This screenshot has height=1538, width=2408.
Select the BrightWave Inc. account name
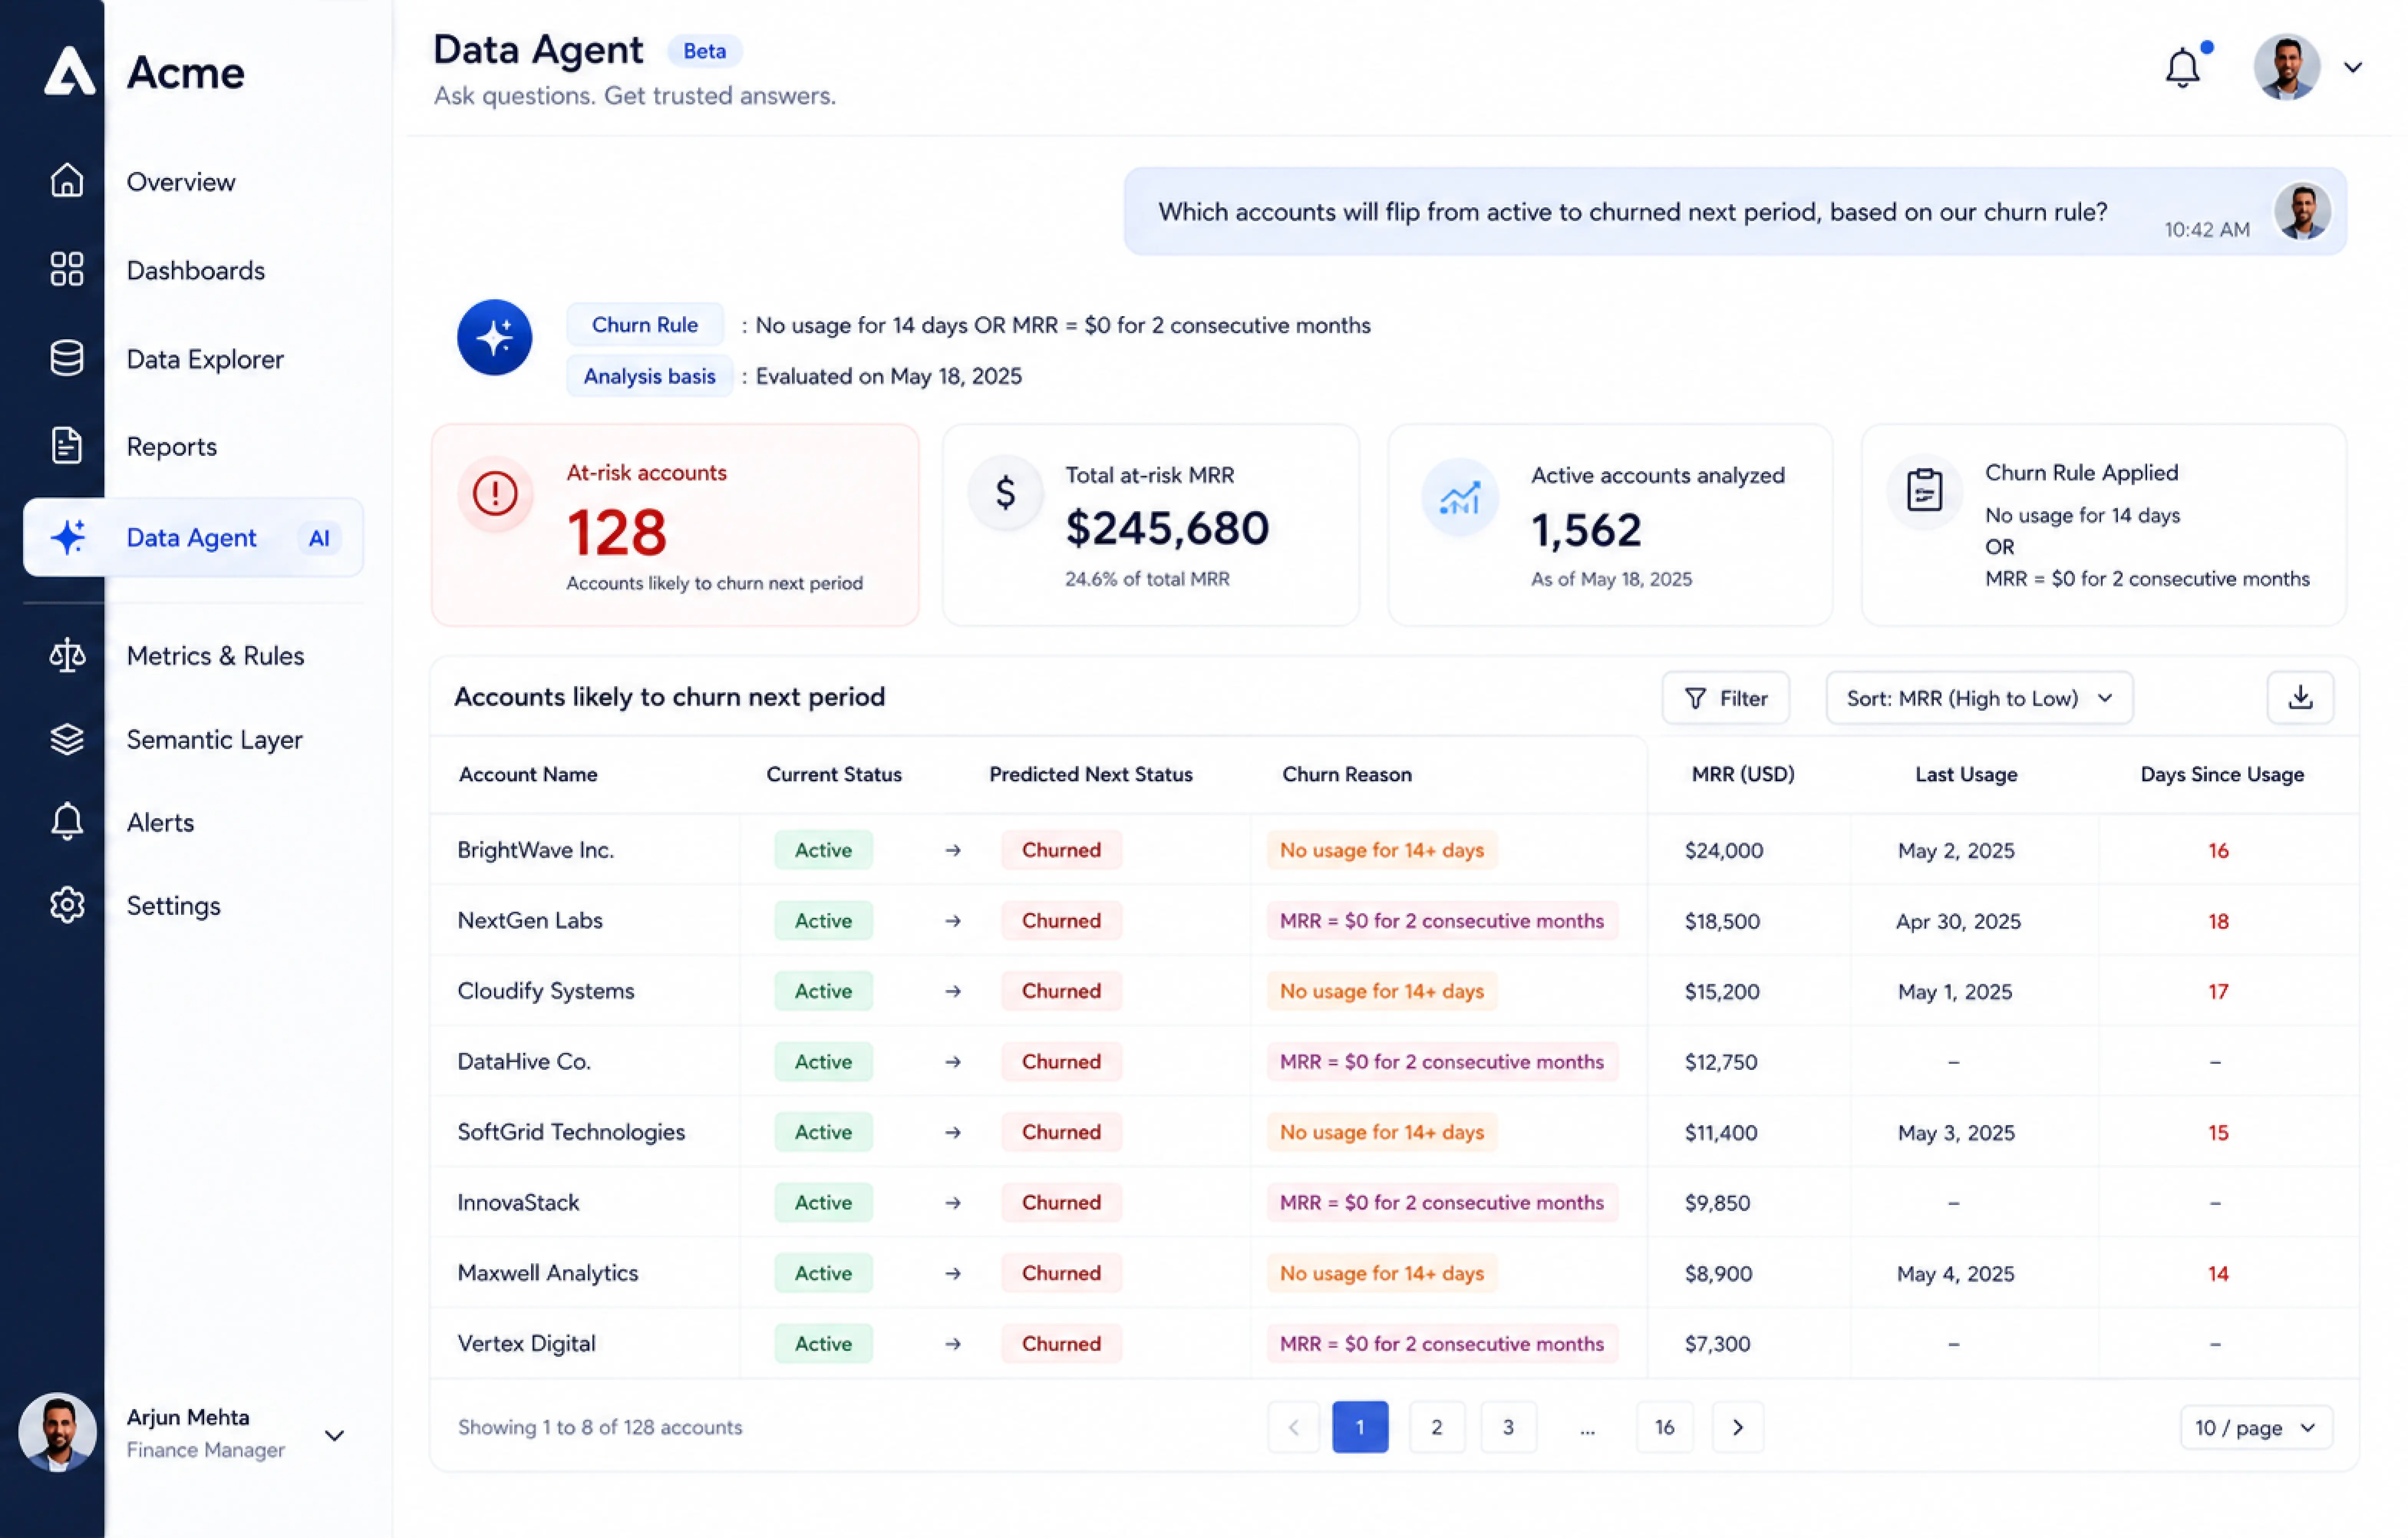[536, 850]
